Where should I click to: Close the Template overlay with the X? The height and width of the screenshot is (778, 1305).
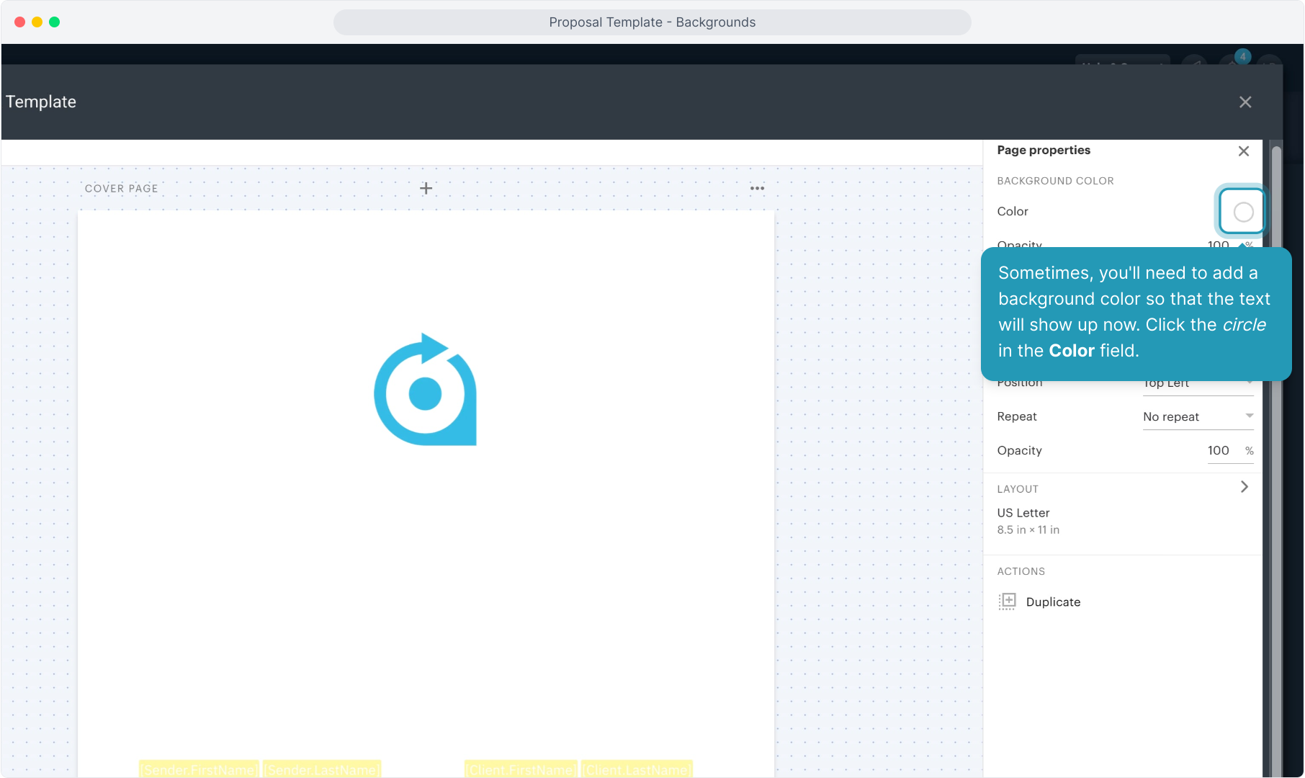coord(1245,102)
